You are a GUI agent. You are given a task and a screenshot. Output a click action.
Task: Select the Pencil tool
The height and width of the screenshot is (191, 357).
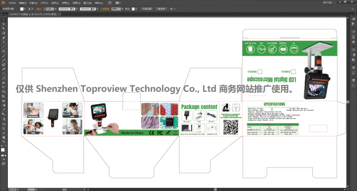click(4, 60)
